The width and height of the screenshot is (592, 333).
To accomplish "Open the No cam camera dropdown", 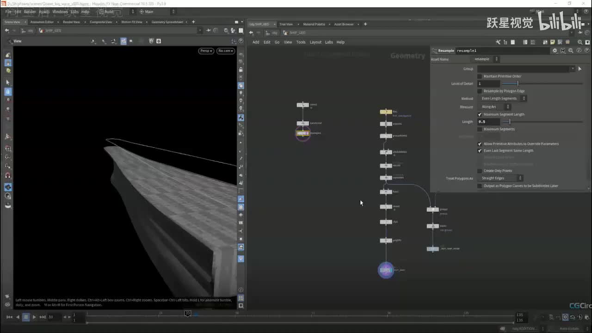I will [226, 51].
